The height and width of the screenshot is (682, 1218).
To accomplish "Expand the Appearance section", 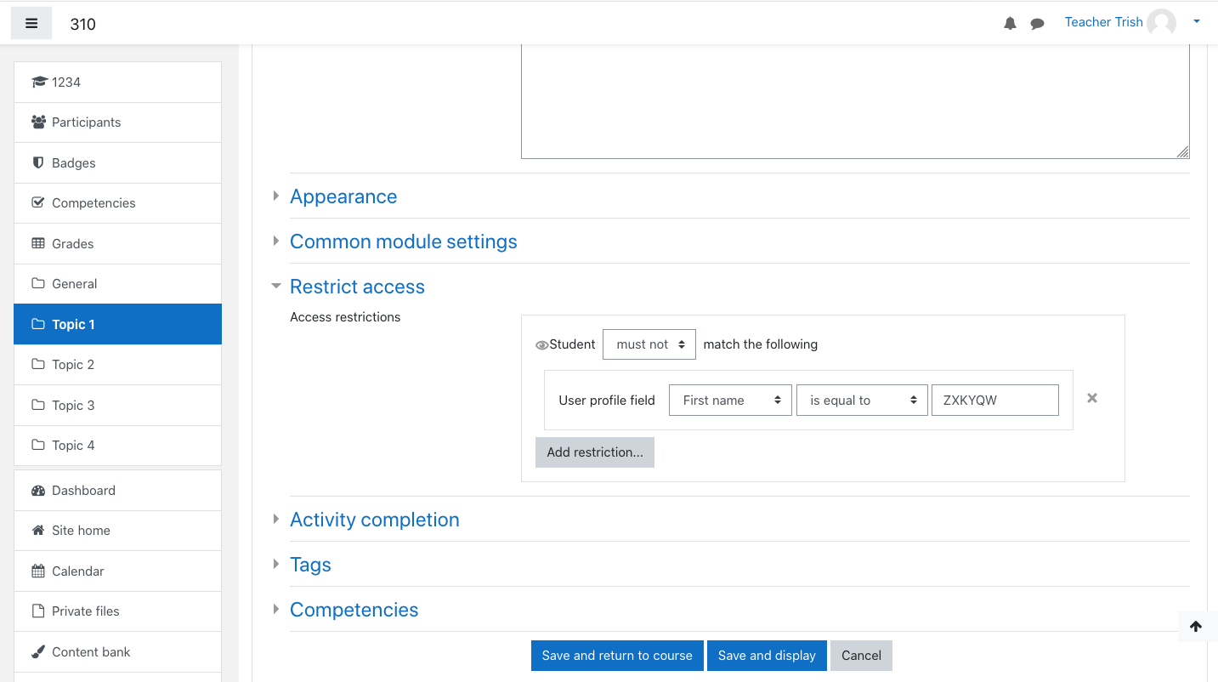I will [343, 196].
